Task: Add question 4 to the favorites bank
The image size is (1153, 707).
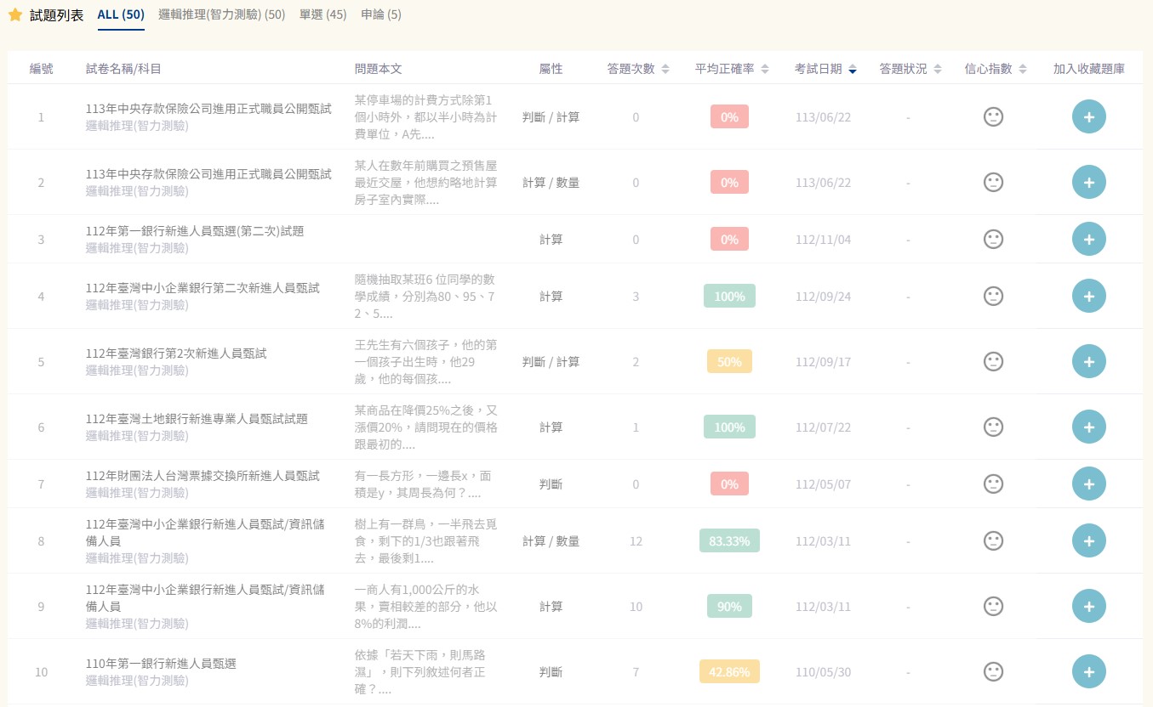Action: 1088,296
